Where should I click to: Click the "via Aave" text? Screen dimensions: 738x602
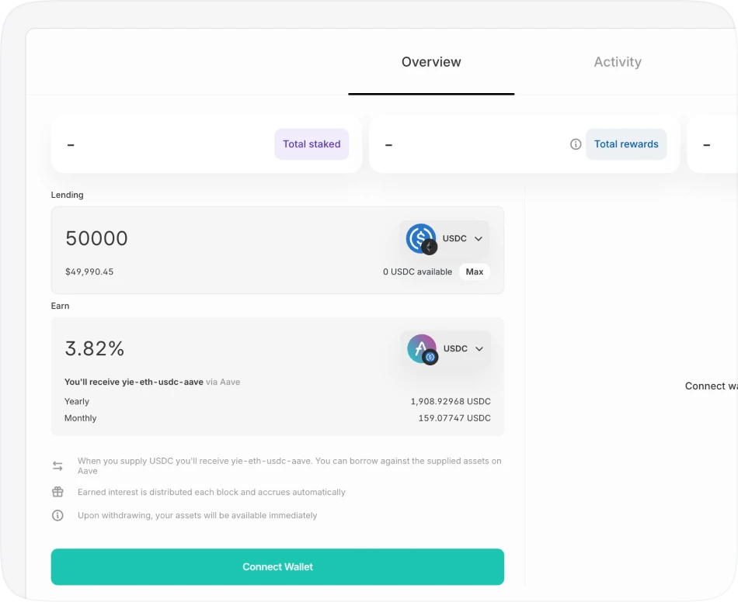(223, 382)
